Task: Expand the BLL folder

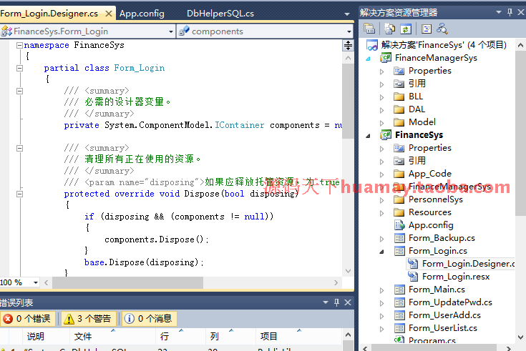Action: tap(381, 97)
